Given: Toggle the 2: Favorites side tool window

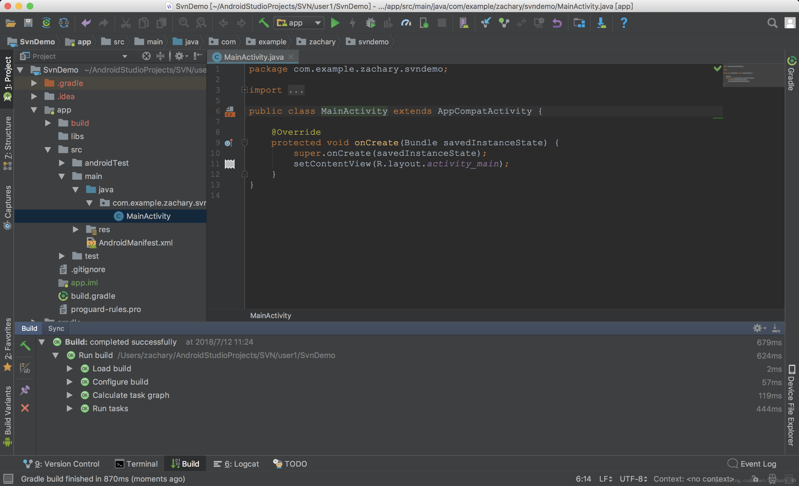Looking at the screenshot, I should pos(7,344).
